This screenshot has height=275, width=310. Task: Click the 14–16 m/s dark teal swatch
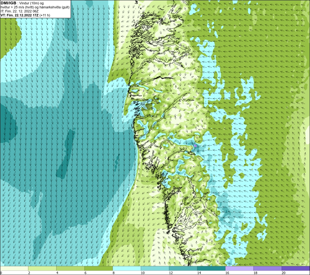click(211, 268)
